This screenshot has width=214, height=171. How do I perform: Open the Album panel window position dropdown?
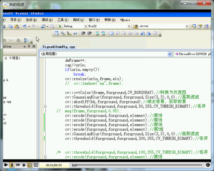pyautogui.click(x=24, y=47)
